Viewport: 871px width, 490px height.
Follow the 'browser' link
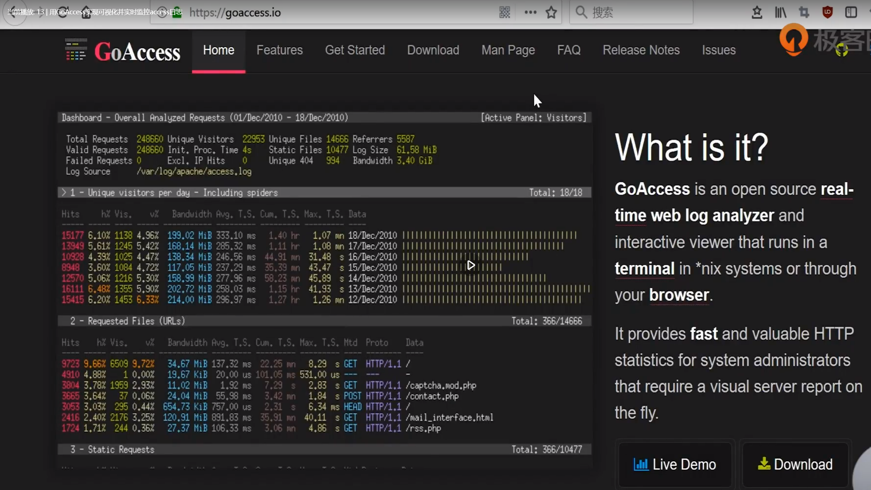point(679,295)
